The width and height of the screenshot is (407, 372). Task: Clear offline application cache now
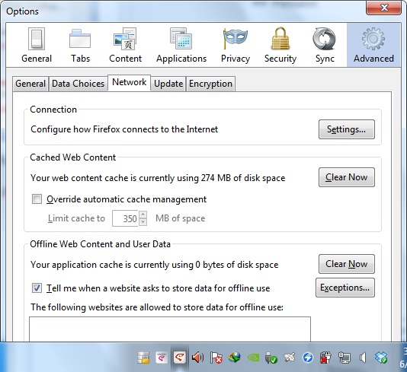(347, 264)
